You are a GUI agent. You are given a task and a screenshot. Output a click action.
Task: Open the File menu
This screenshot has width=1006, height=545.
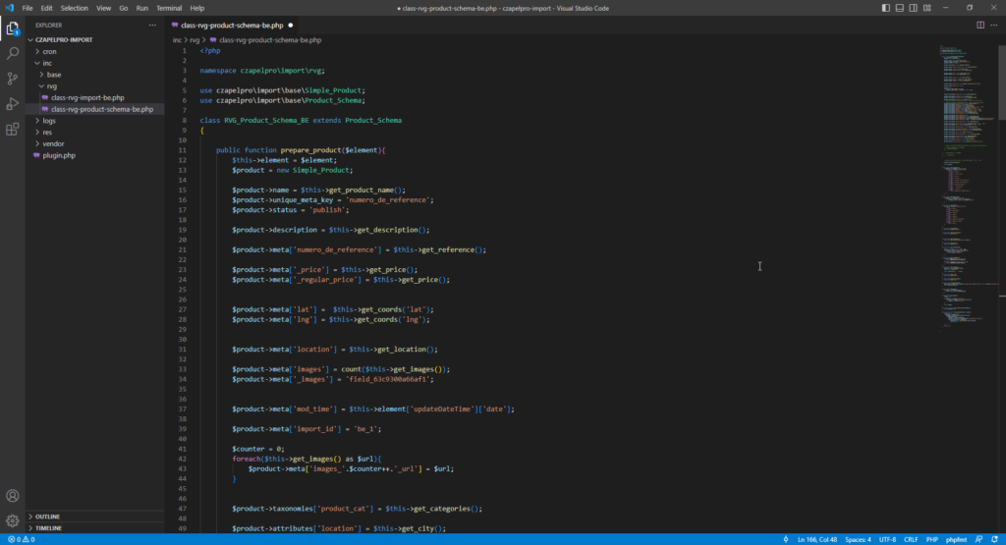[27, 8]
